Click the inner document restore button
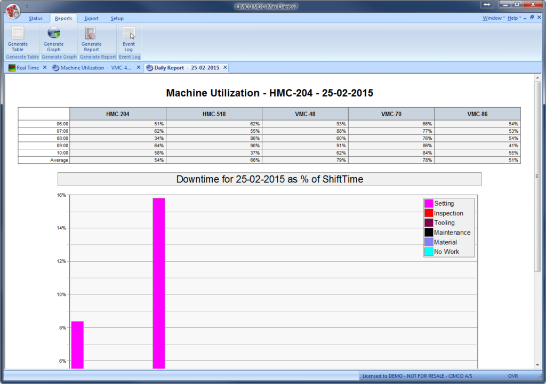This screenshot has width=546, height=384. (532, 18)
